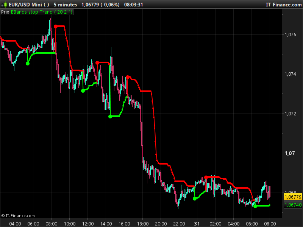This screenshot has height=227, width=303.
Task: Click the 1,076 price axis label
Action: [290, 35]
